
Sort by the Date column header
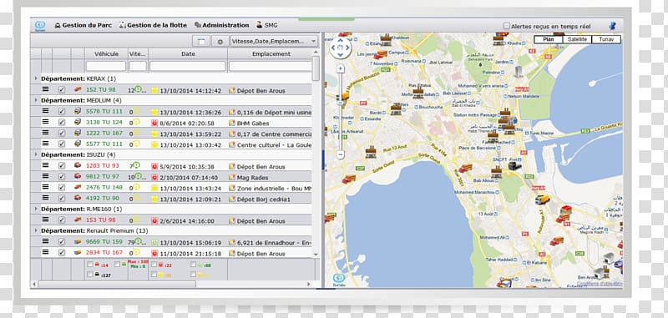click(x=188, y=54)
